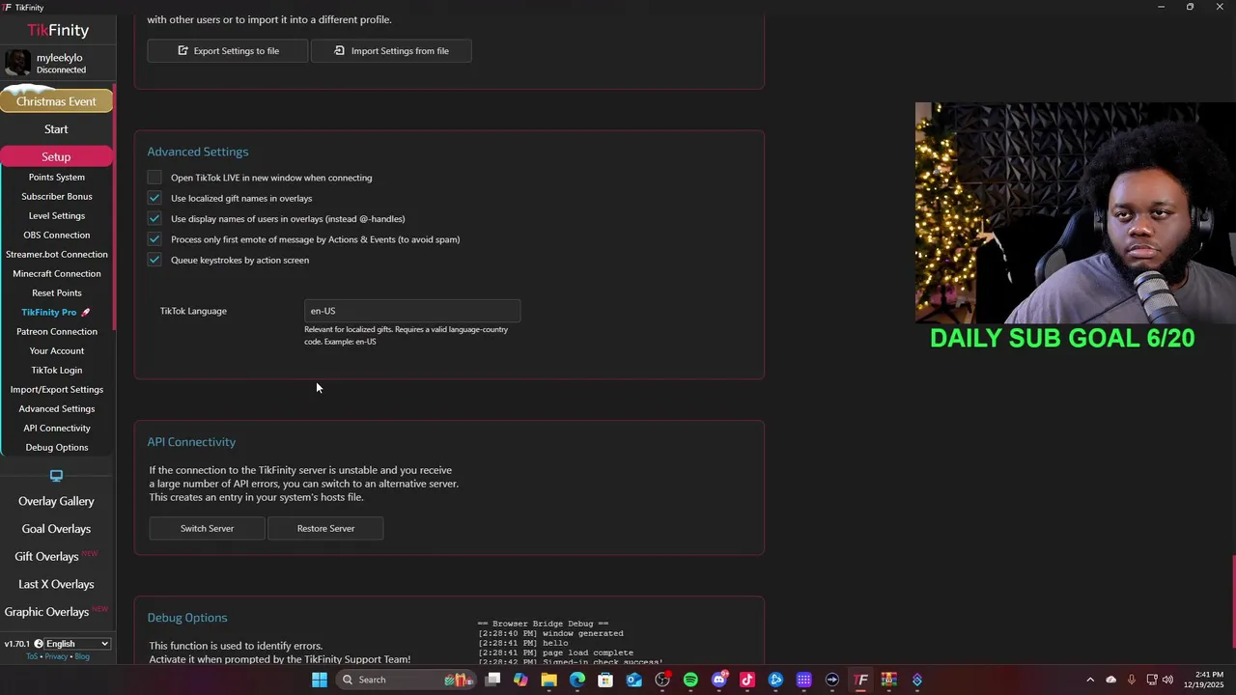Viewport: 1236px width, 695px height.
Task: Toggle Use localized gift names in overlays
Action: pyautogui.click(x=154, y=198)
